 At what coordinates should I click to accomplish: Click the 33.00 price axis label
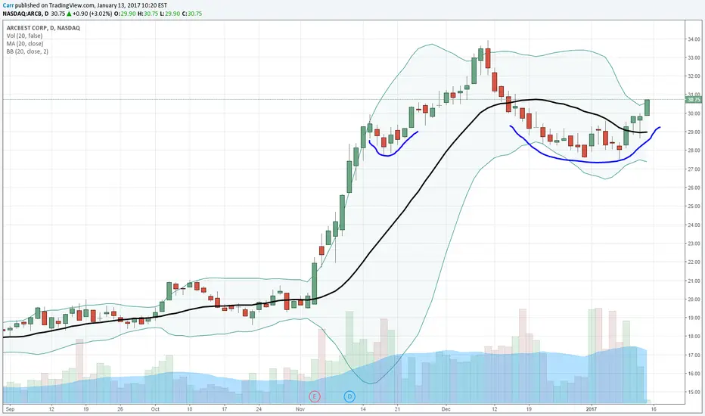tap(694, 58)
